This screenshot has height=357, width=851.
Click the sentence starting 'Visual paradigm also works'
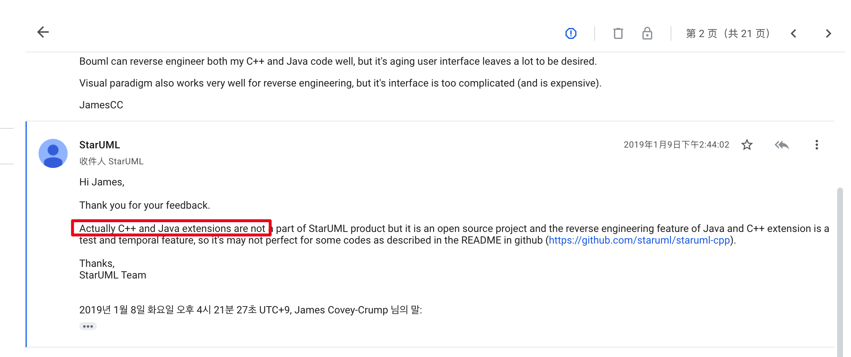pos(340,83)
